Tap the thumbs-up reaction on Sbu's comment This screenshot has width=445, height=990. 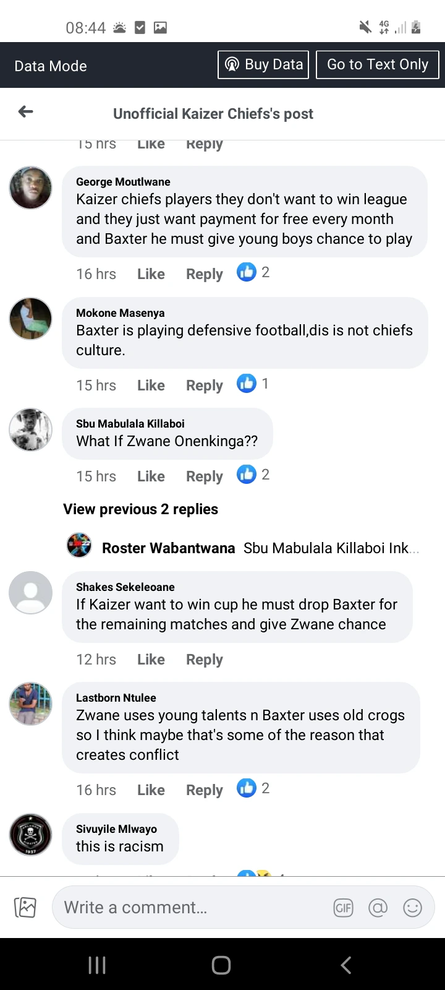coord(247,474)
